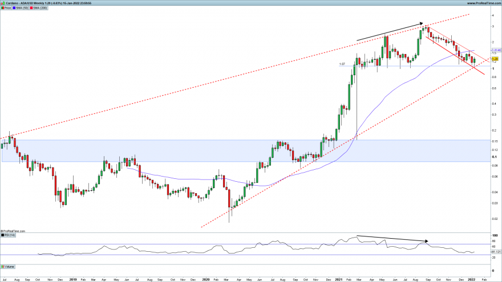Screen dimensions: 502x282
Task: Open the Price indicator label
Action: coord(6,7)
